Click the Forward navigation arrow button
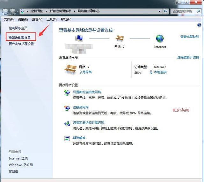The image size is (204, 182). [x=13, y=11]
